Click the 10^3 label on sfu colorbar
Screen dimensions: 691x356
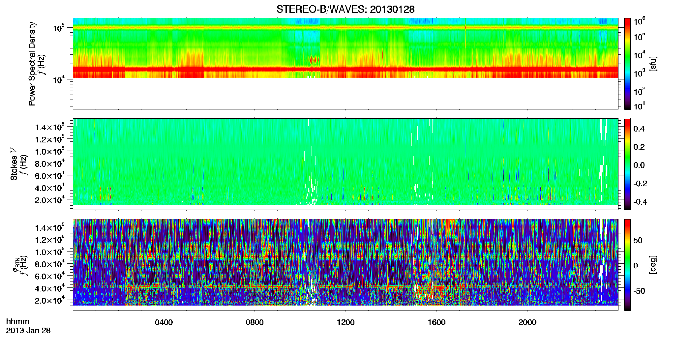tap(640, 73)
